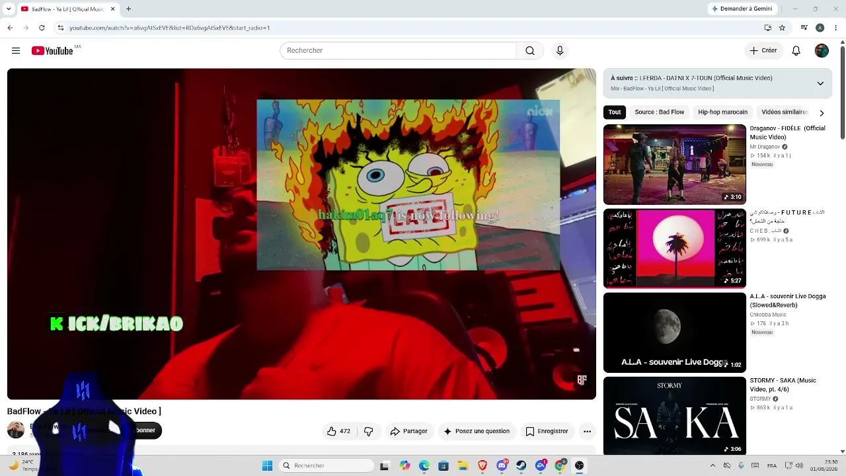Click the Chrome address bar URL

(x=170, y=28)
